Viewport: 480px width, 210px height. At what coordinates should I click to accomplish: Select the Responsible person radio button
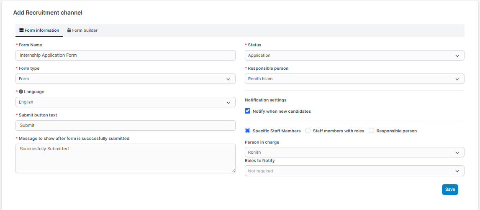click(x=372, y=131)
